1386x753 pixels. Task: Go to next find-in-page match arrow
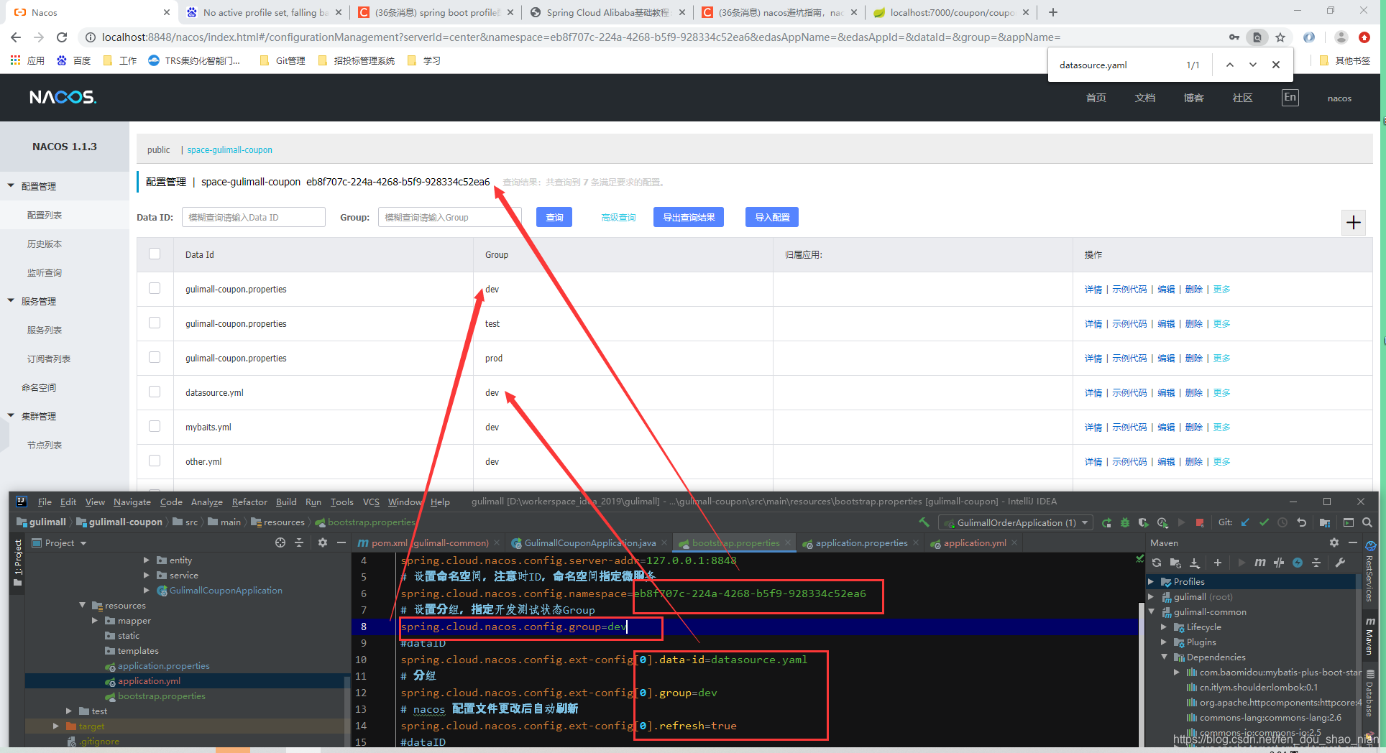click(1253, 65)
